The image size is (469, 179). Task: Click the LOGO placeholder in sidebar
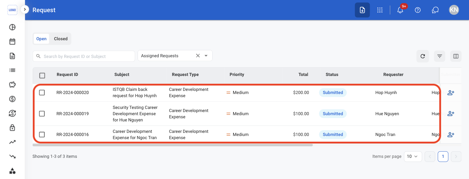[12, 10]
